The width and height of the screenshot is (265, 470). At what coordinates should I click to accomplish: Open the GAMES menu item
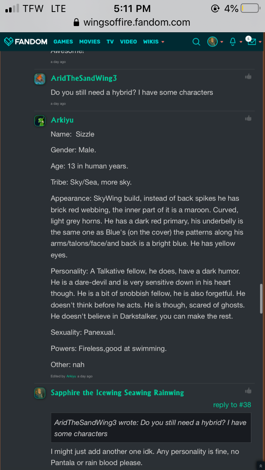63,42
